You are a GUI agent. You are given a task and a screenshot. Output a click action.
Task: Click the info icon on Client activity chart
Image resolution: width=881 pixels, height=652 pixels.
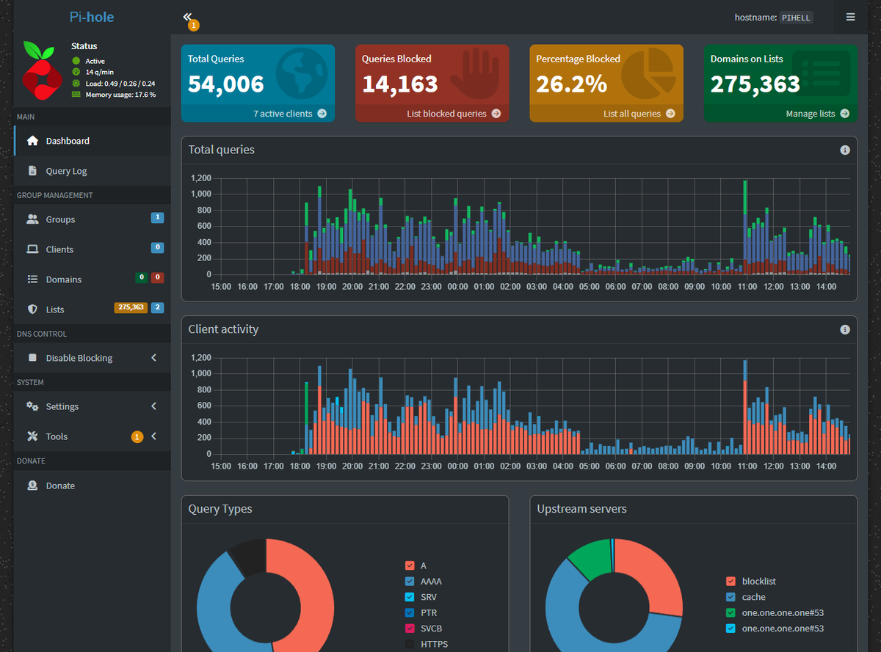click(x=845, y=329)
